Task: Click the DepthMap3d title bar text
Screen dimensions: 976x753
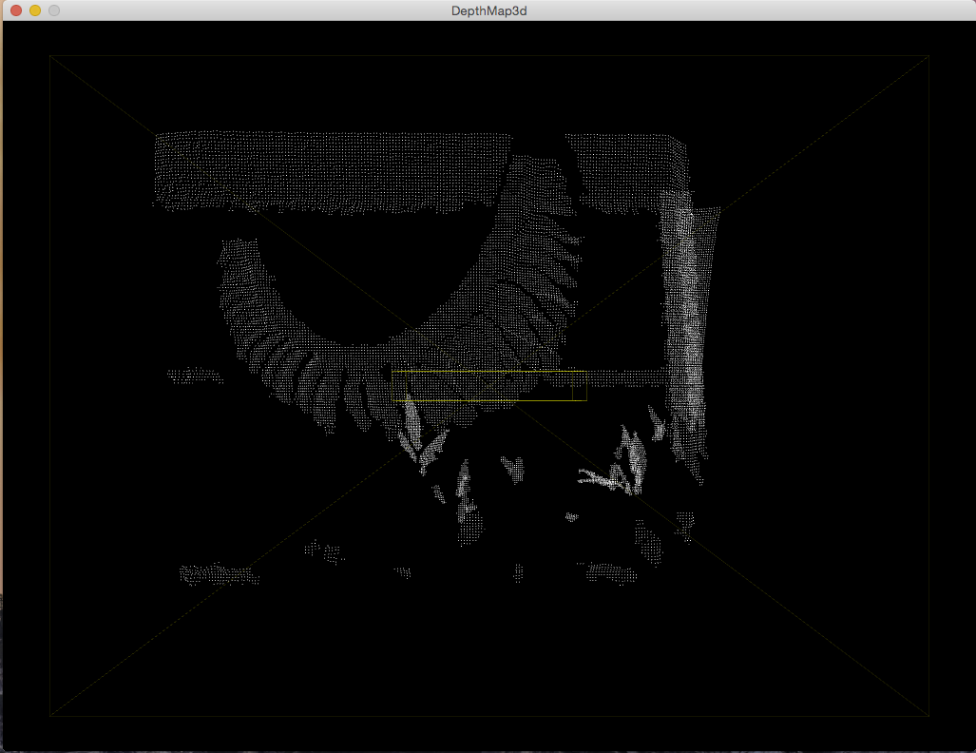Action: (488, 11)
